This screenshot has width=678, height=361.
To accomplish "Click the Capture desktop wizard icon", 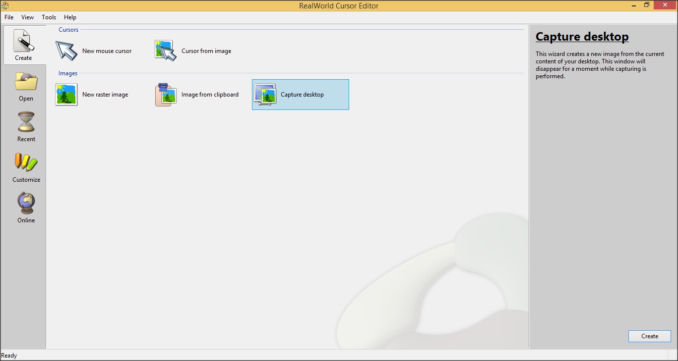I will tap(265, 94).
